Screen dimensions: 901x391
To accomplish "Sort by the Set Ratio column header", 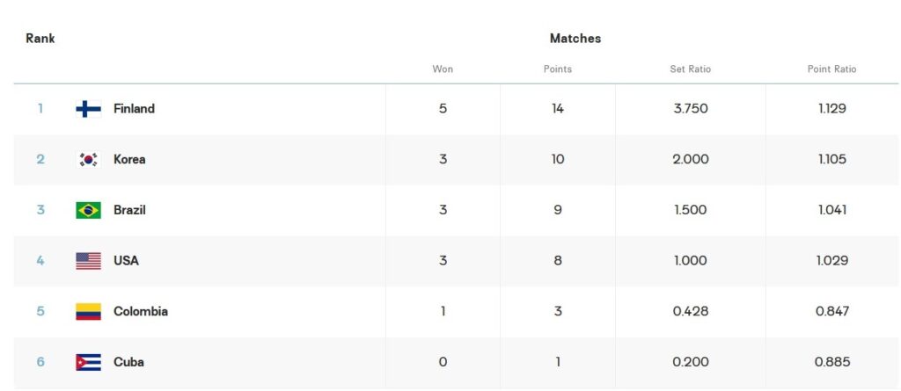I will point(690,69).
